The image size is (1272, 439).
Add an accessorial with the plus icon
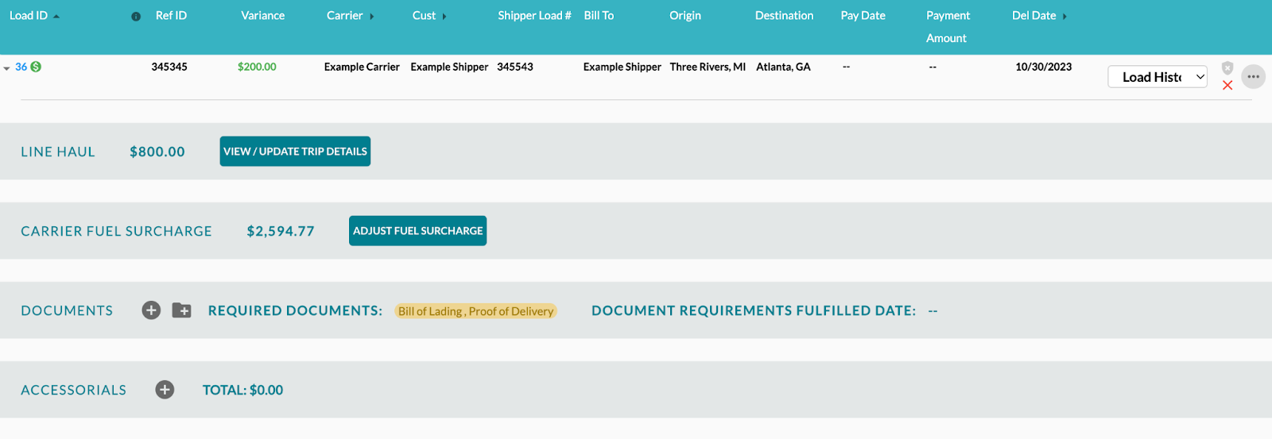tap(165, 390)
